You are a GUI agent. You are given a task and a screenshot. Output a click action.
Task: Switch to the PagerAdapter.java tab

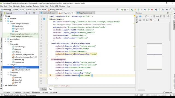(85, 13)
